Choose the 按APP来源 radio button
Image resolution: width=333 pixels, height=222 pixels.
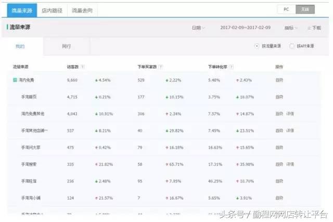[292, 46]
